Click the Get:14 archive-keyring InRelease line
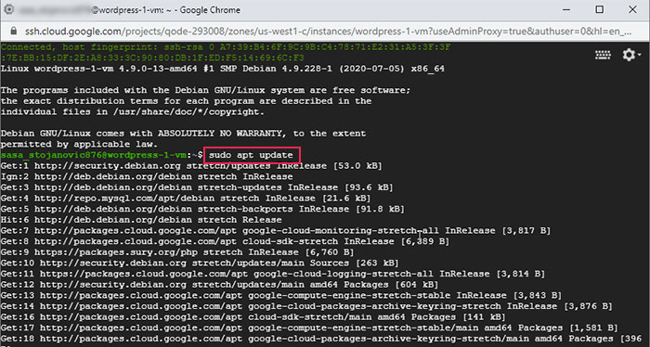Viewport: 650px width, 347px height. tap(306, 306)
